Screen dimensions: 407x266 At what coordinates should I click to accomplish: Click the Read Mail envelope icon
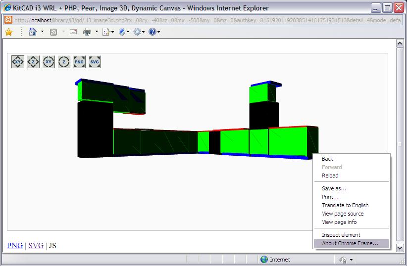(73, 32)
